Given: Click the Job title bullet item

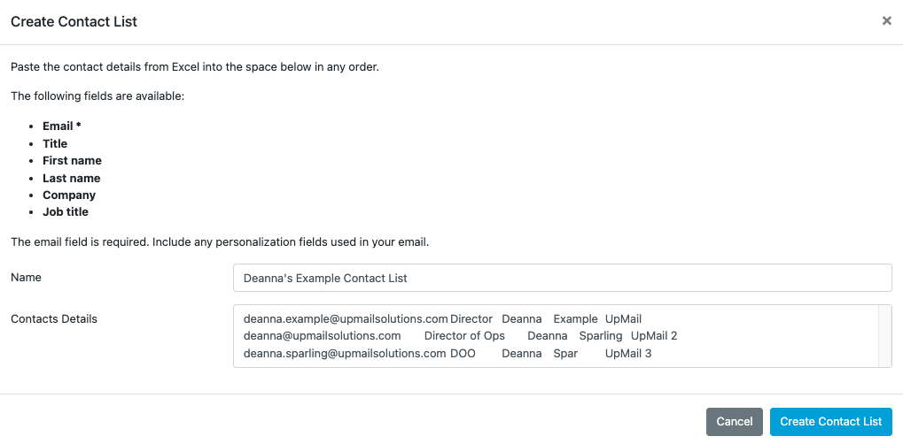Looking at the screenshot, I should coord(66,212).
